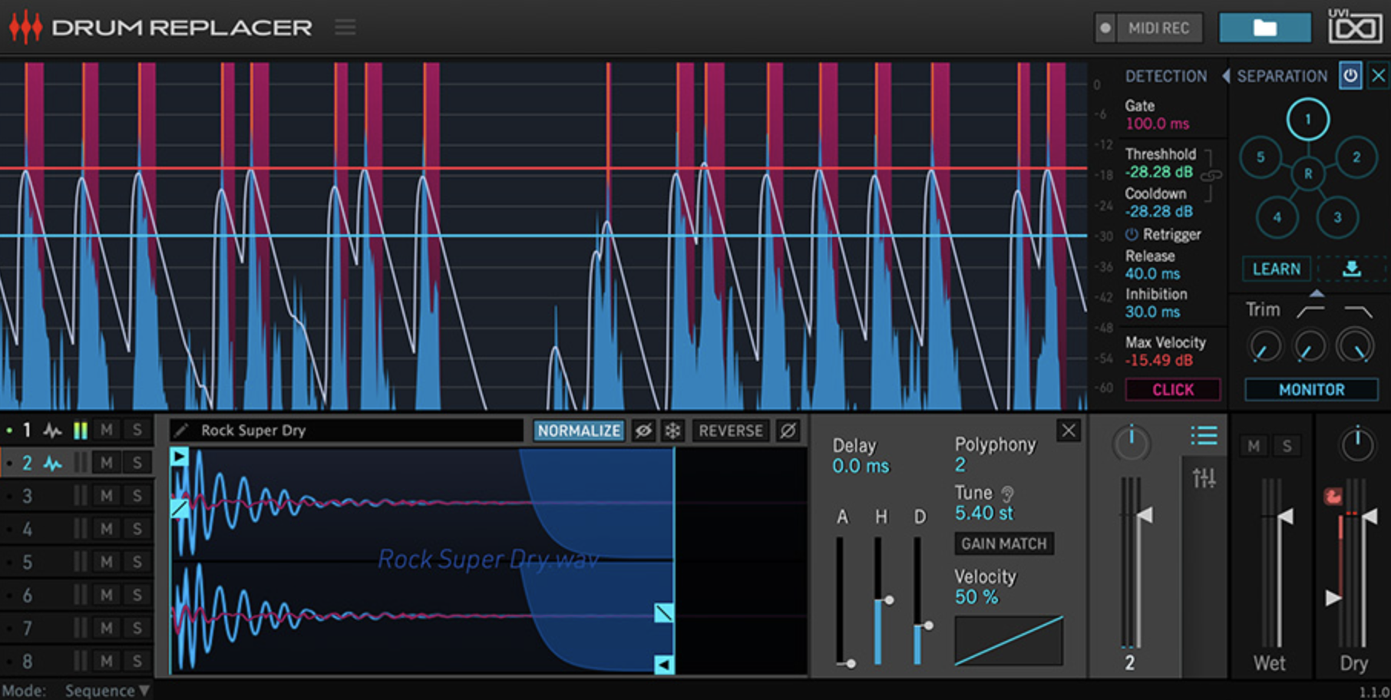
Task: Solo track 2
Action: coord(137,463)
